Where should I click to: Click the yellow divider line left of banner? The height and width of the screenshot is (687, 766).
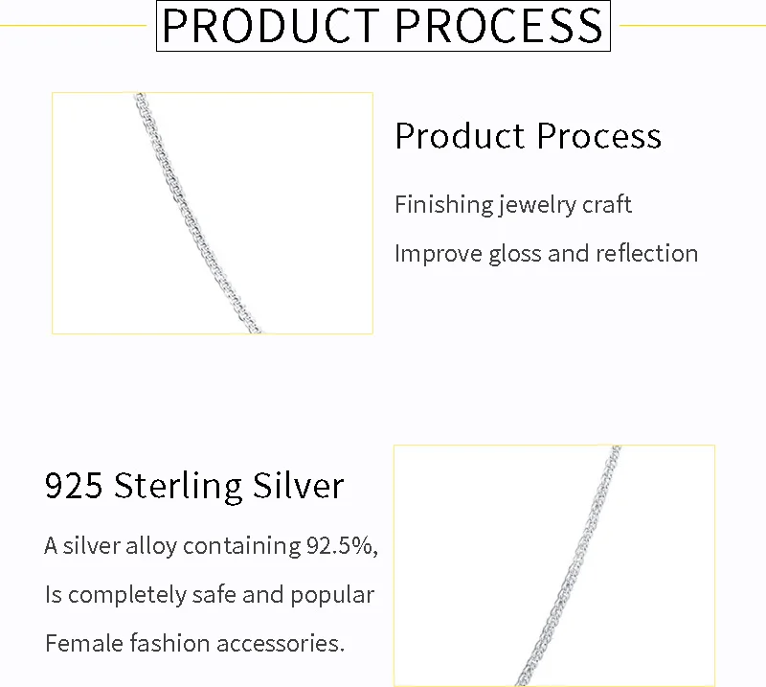74,26
